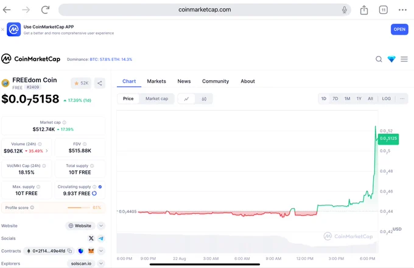Image resolution: width=414 pixels, height=268 pixels.
Task: Open the browser share icon
Action: pos(364,10)
